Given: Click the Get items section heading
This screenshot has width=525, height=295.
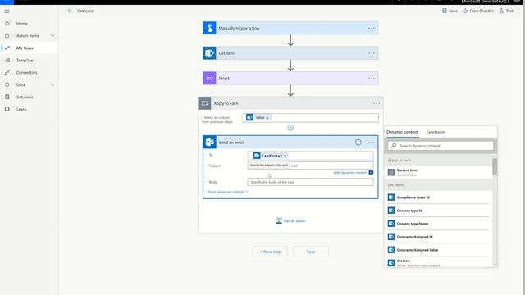Looking at the screenshot, I should (x=395, y=185).
